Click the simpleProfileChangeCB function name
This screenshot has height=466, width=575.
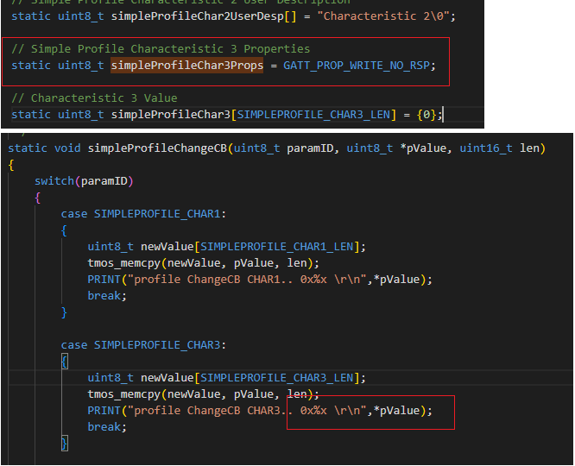coord(157,148)
